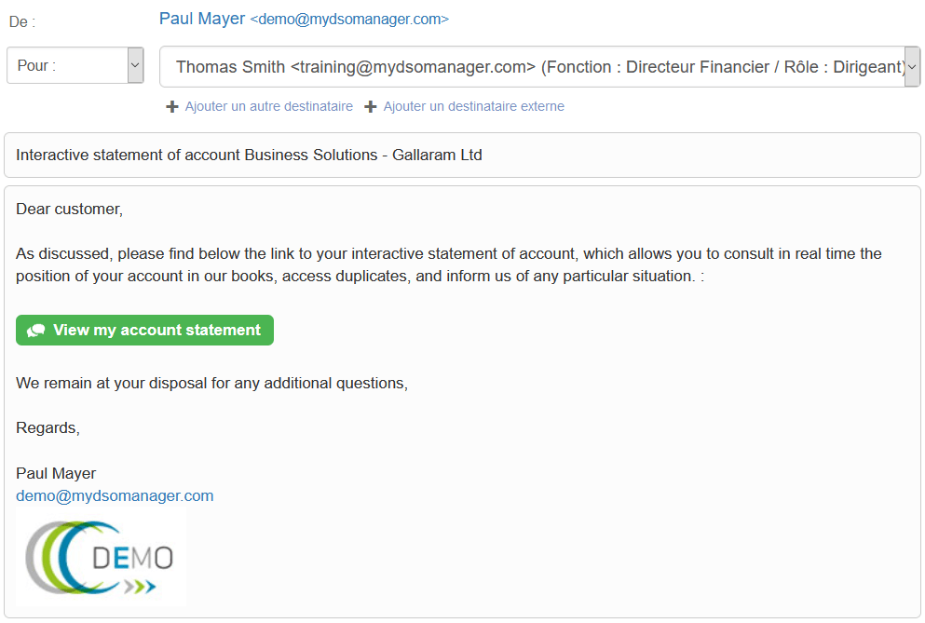This screenshot has width=925, height=623.
Task: Focus the subject field "Interactive statement of account"
Action: click(462, 156)
